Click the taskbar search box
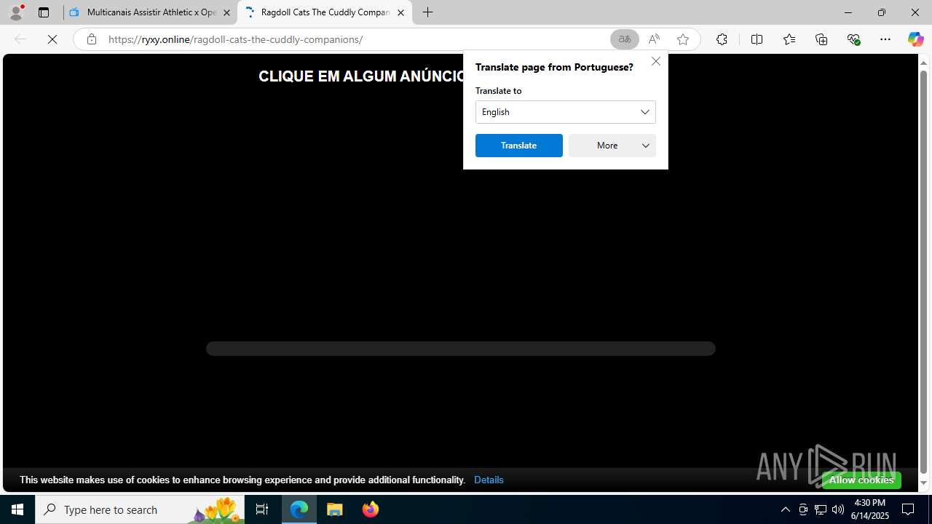The width and height of the screenshot is (932, 524). [140, 509]
